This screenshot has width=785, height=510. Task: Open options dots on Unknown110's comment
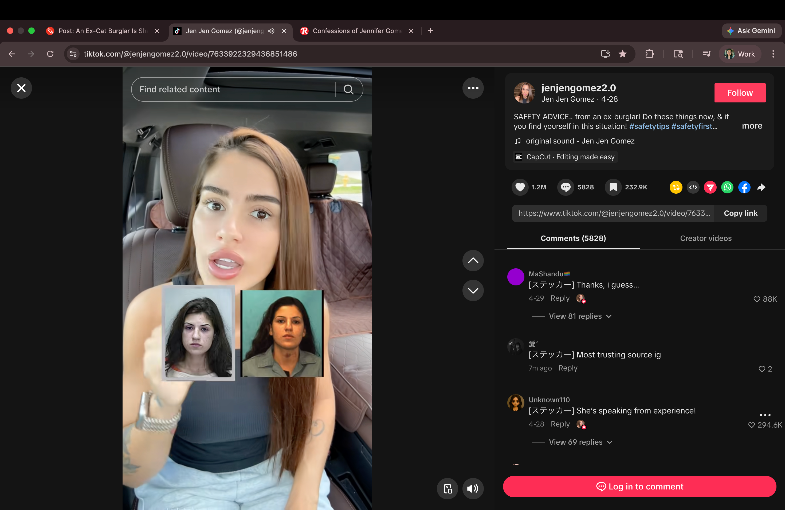coord(765,415)
